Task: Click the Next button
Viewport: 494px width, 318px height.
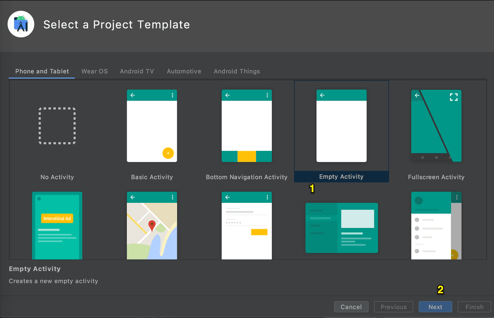Action: click(435, 307)
